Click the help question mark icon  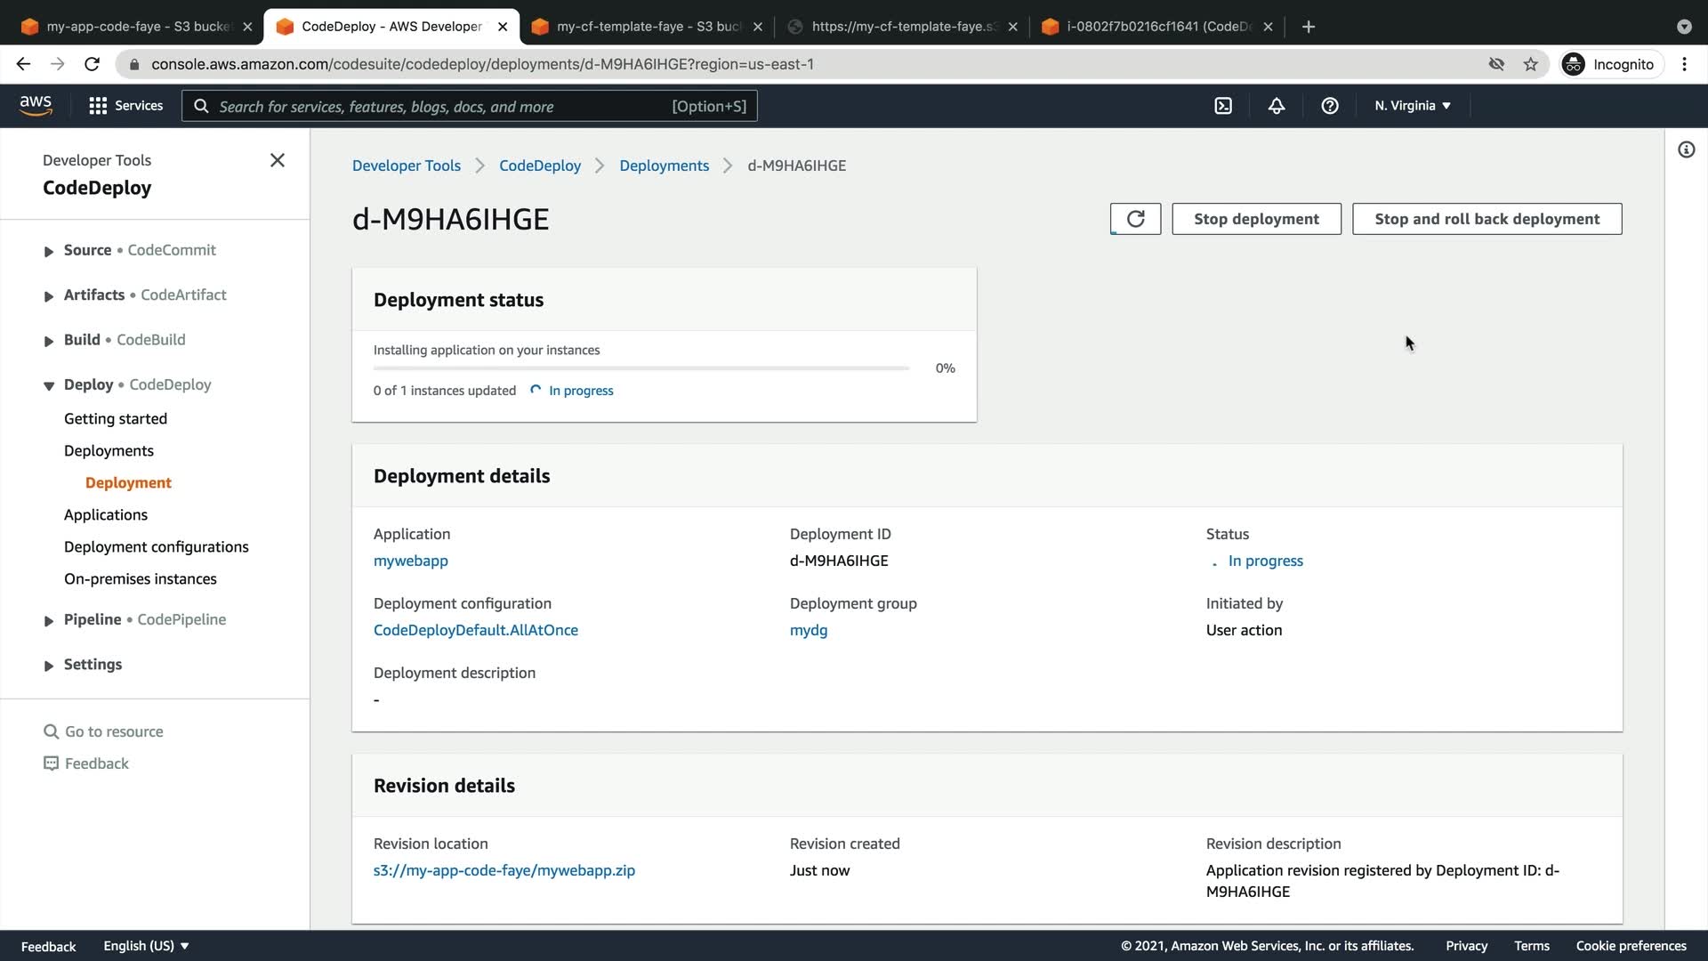[1330, 106]
